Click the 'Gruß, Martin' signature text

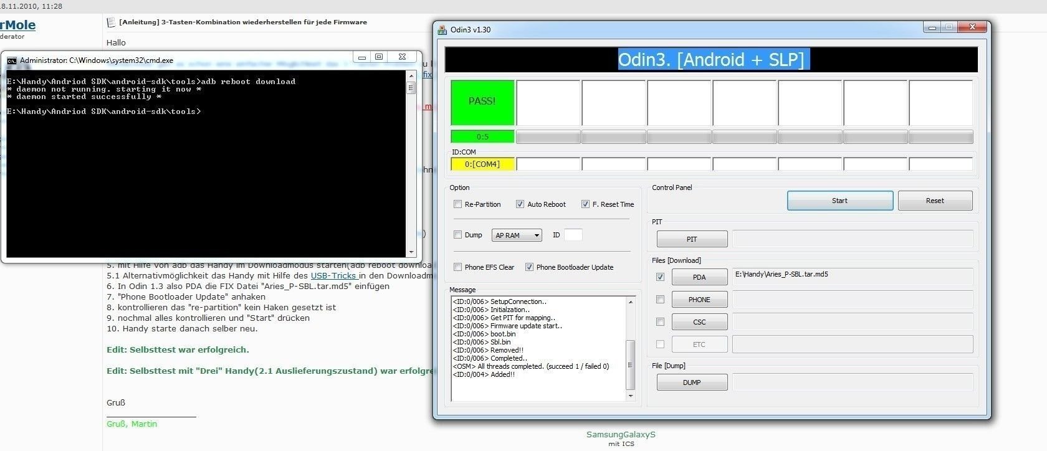tap(131, 424)
